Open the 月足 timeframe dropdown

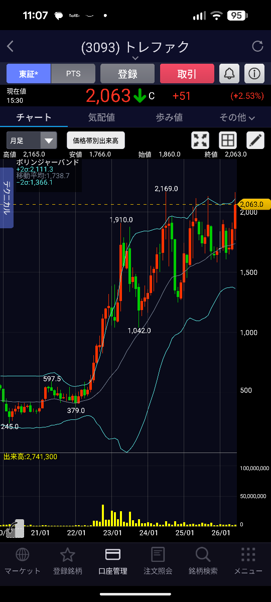click(x=32, y=140)
